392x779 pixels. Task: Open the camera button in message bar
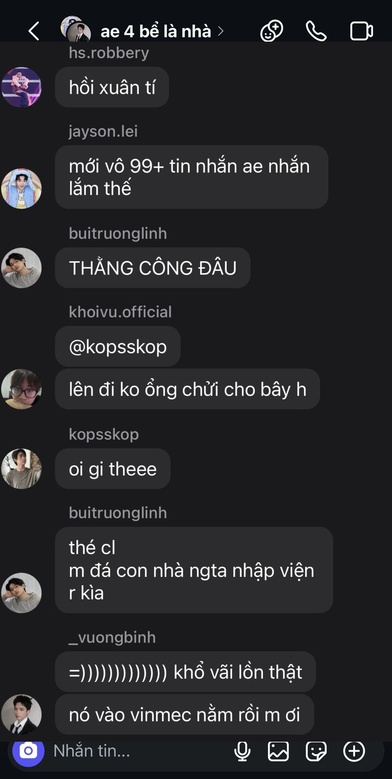coord(28,751)
